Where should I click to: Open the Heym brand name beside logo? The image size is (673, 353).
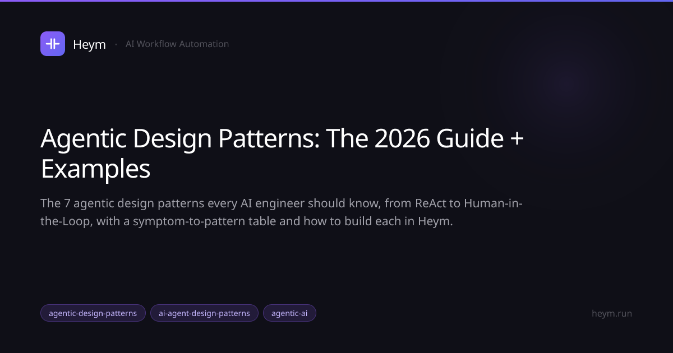[x=89, y=44]
